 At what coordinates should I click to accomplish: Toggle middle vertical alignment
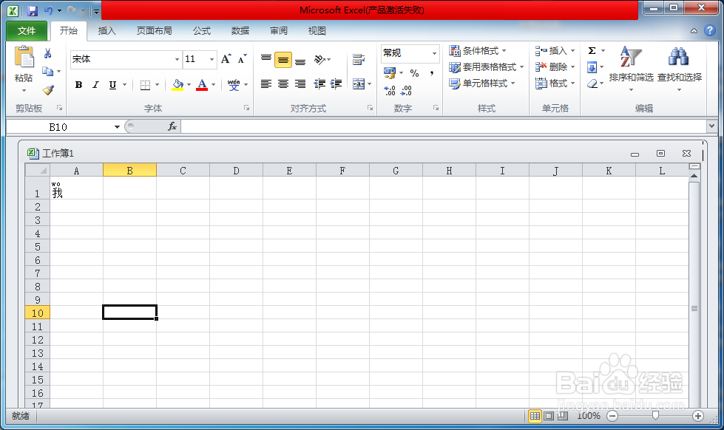[x=283, y=60]
